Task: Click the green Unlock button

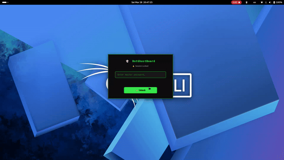Action: coord(140,90)
